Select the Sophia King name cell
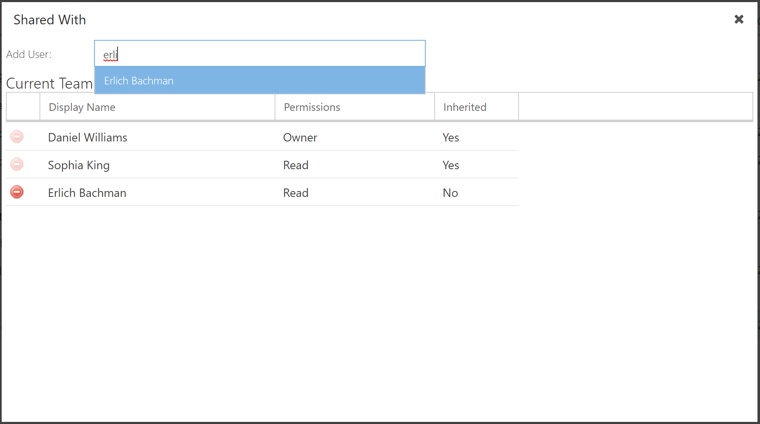Image resolution: width=760 pixels, height=424 pixels. tap(79, 165)
